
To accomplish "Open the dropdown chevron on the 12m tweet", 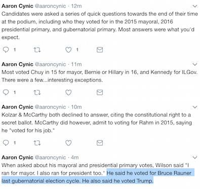I will coord(195,6).
